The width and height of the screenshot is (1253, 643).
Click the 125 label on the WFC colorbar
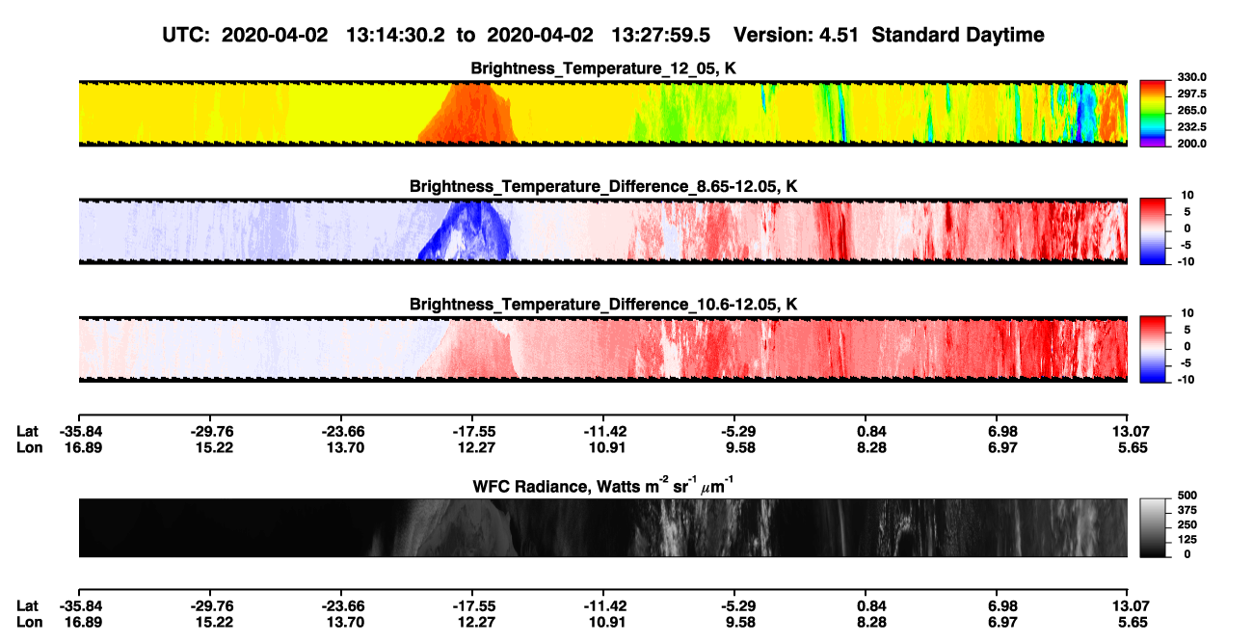pos(1186,539)
